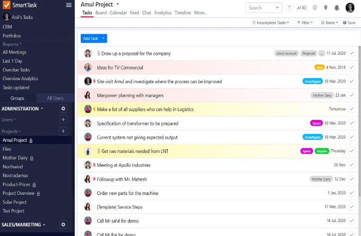Click the SmartTask checkmark logo
This screenshot has width=361, height=236.
point(7,5)
